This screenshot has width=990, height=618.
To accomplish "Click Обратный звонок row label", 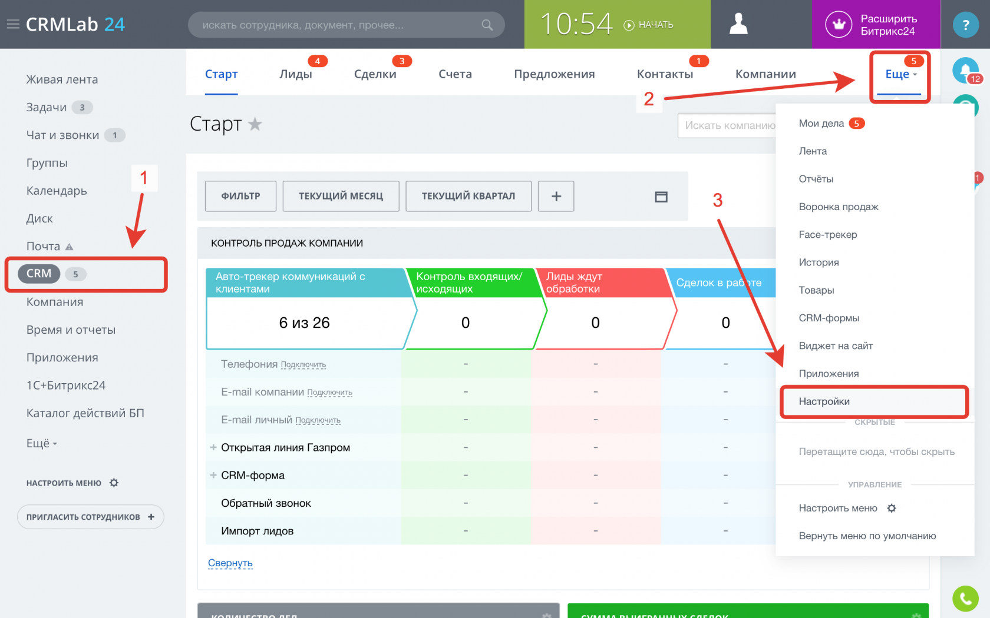I will (266, 503).
